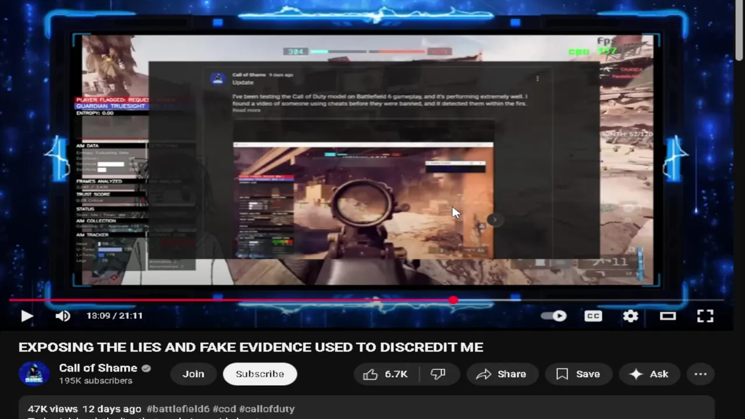Turn on closed captions

[x=593, y=316]
